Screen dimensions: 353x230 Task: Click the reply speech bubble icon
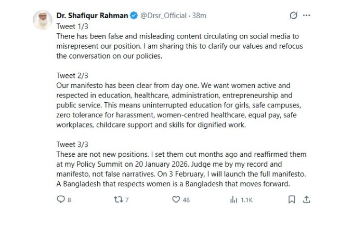[60, 199]
